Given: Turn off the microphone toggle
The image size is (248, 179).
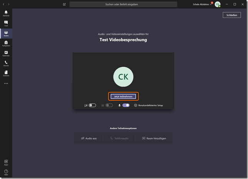Looking at the screenshot, I should coord(126,105).
